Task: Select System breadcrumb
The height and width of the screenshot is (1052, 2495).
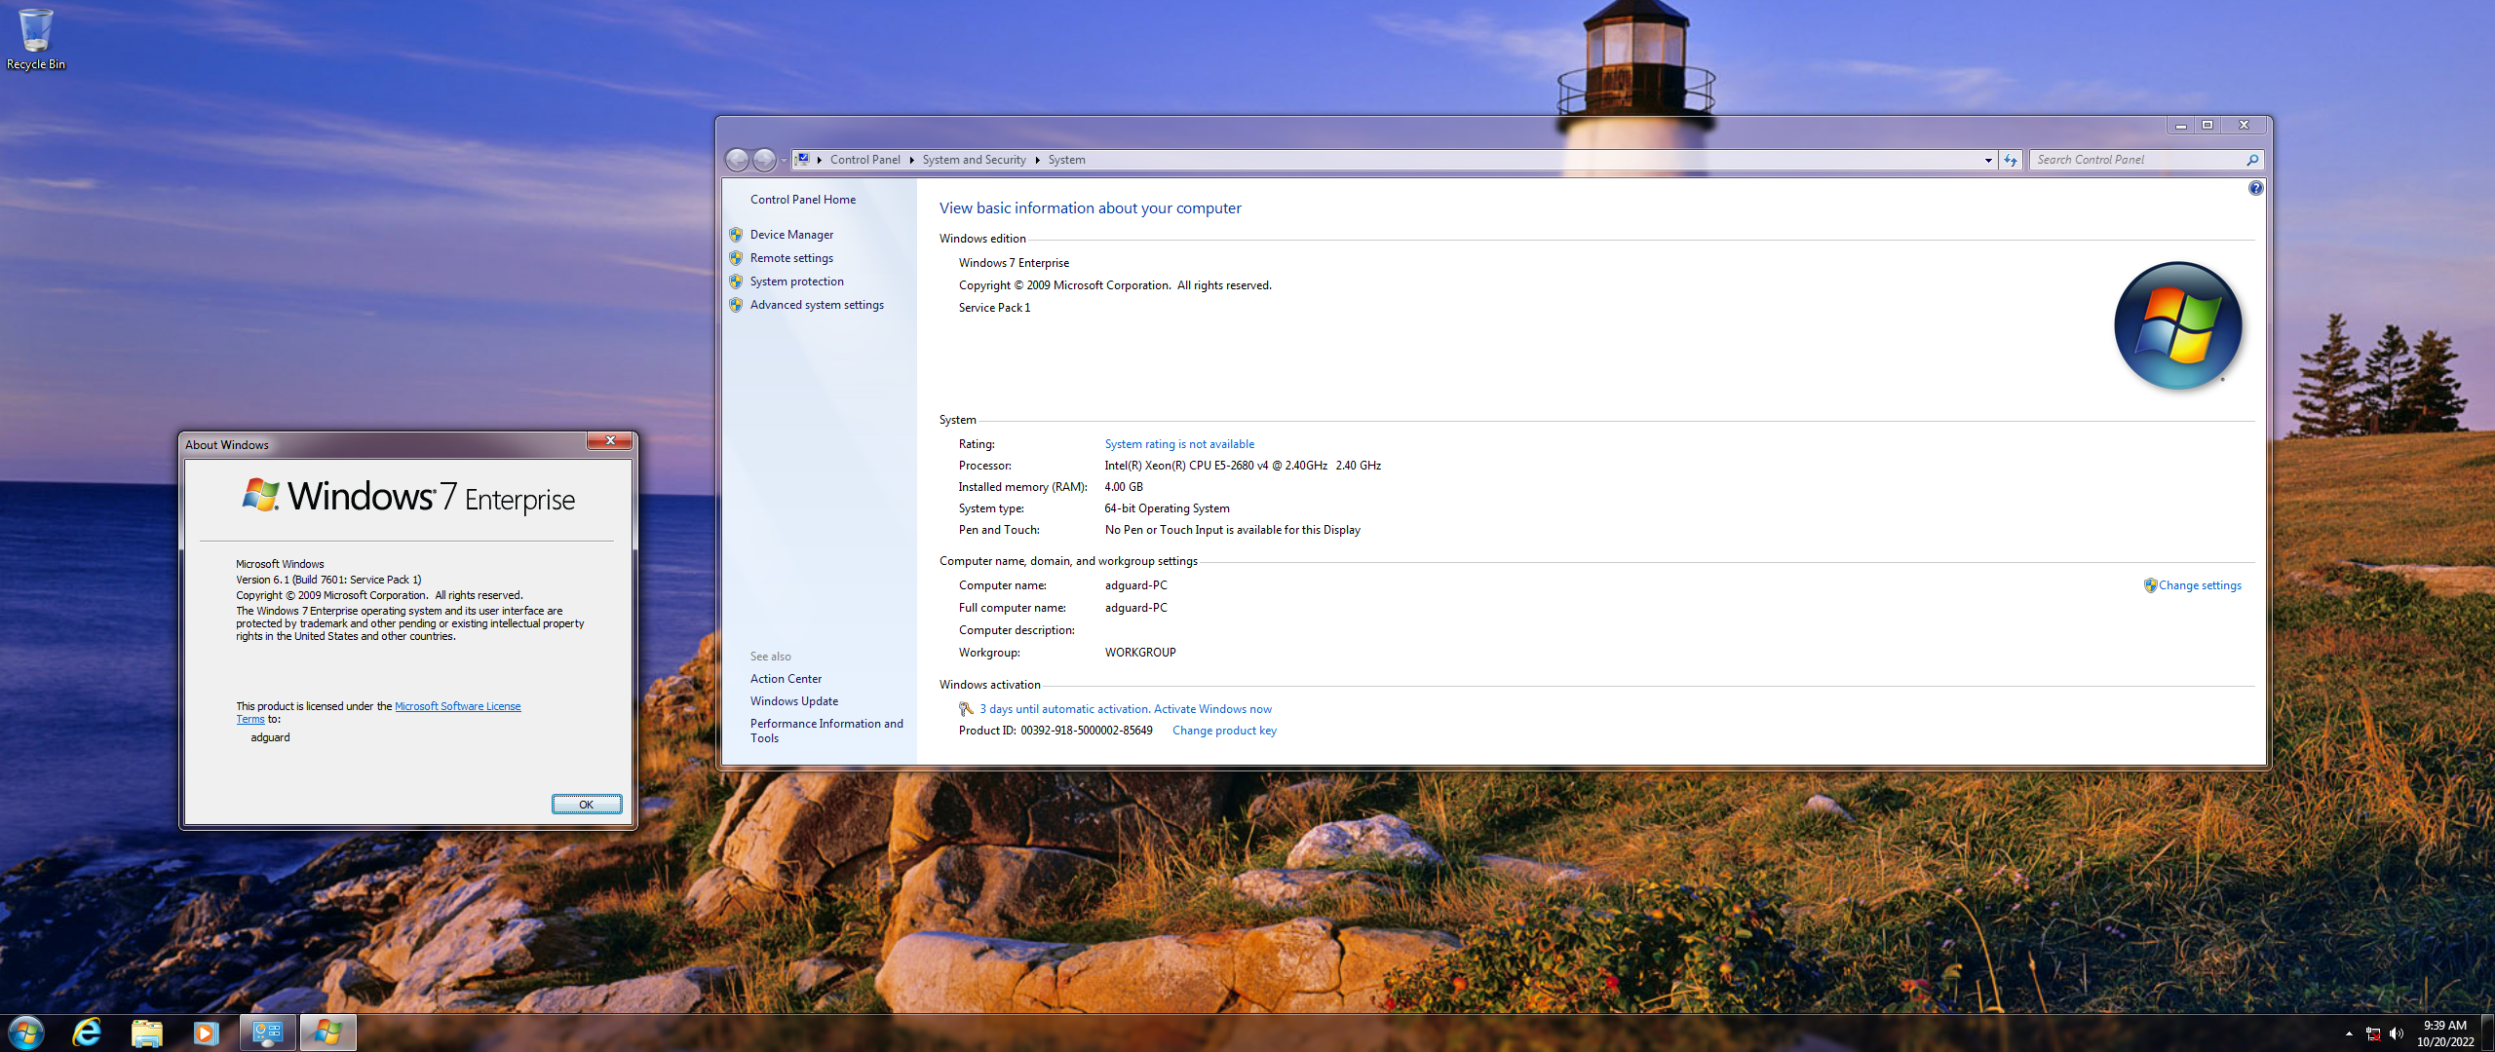Action: [x=1066, y=160]
